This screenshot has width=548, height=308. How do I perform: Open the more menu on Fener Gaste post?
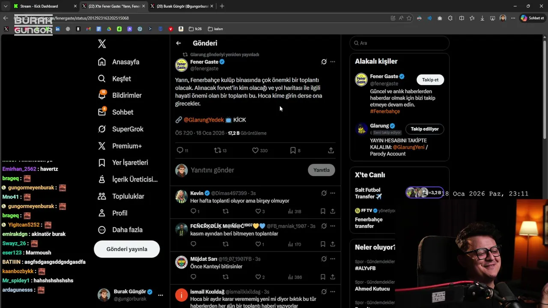coord(333,62)
